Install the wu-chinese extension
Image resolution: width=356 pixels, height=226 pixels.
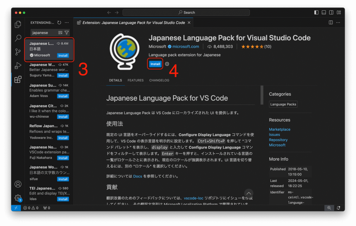[x=63, y=117]
